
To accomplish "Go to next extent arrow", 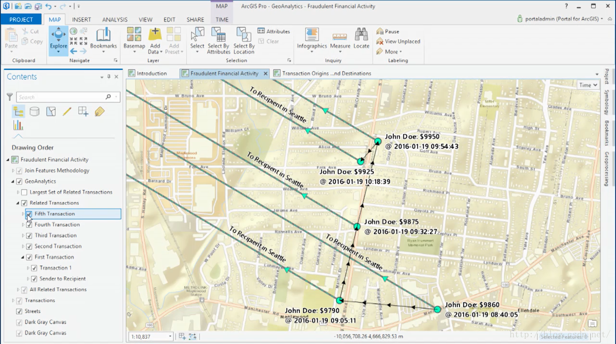I will click(83, 51).
